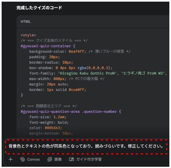
Task: Click the HTML code block header label
Action: pyautogui.click(x=25, y=22)
